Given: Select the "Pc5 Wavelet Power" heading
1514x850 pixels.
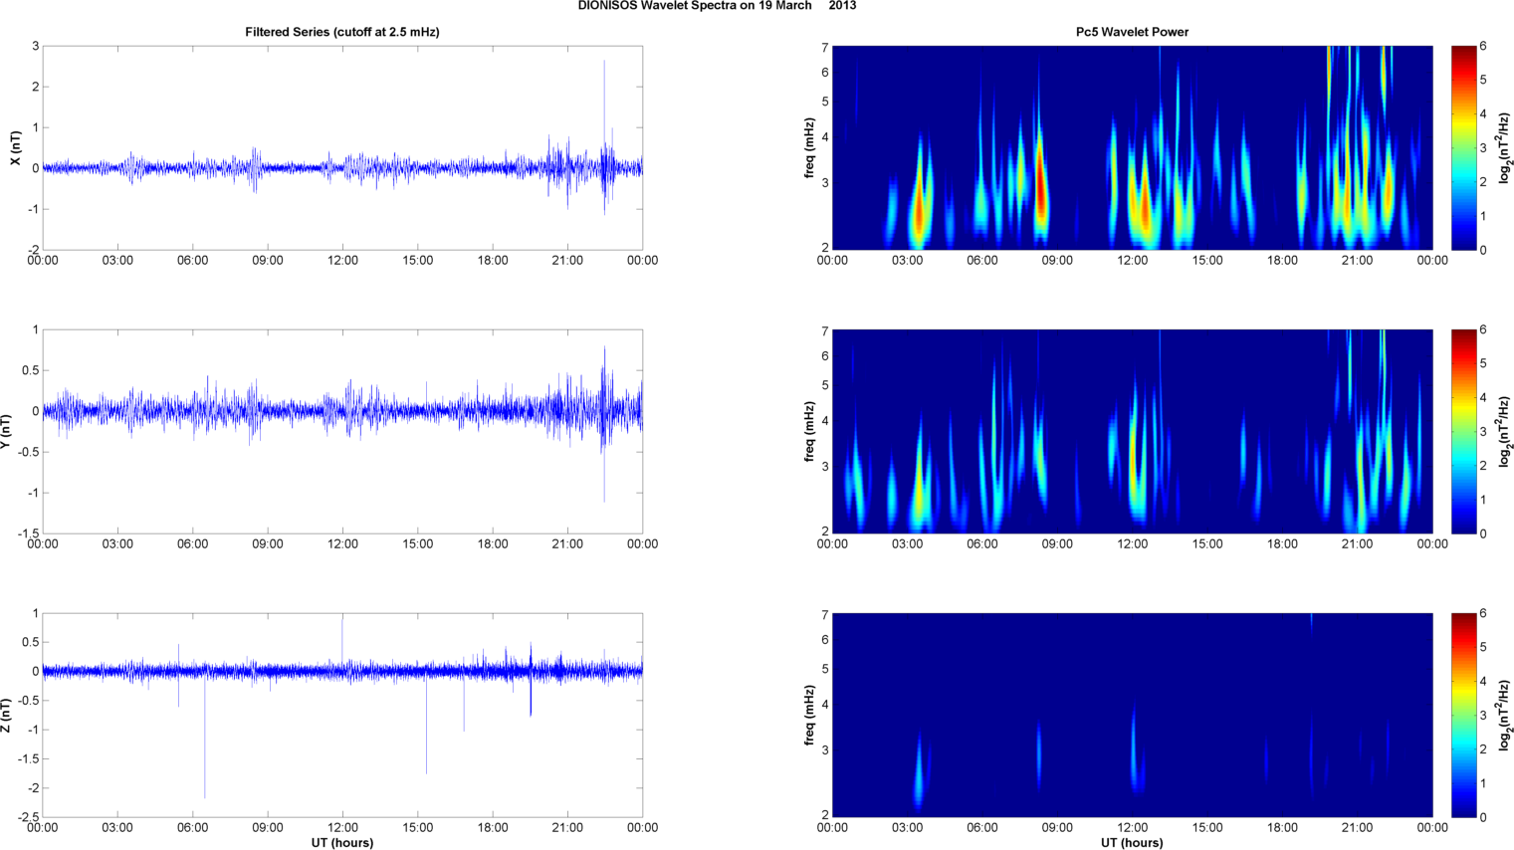Looking at the screenshot, I should [x=1132, y=32].
